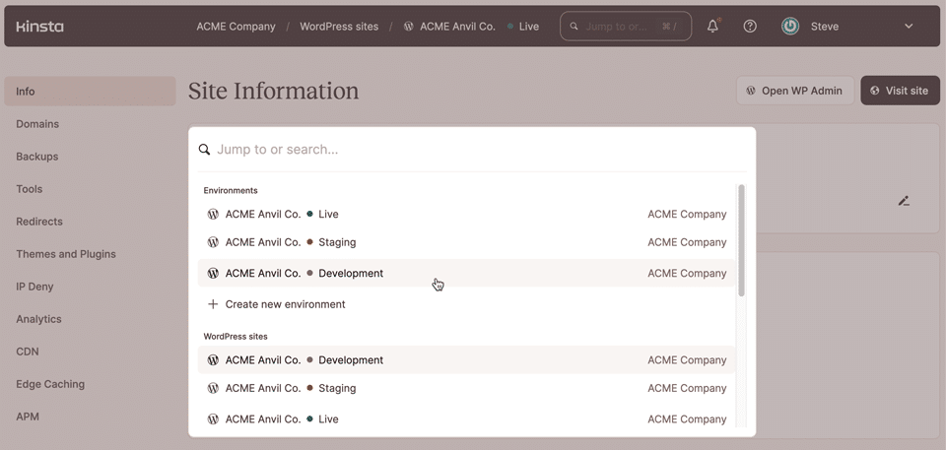Click the header Jump to search box
Viewport: 946px width, 450px height.
tap(626, 26)
